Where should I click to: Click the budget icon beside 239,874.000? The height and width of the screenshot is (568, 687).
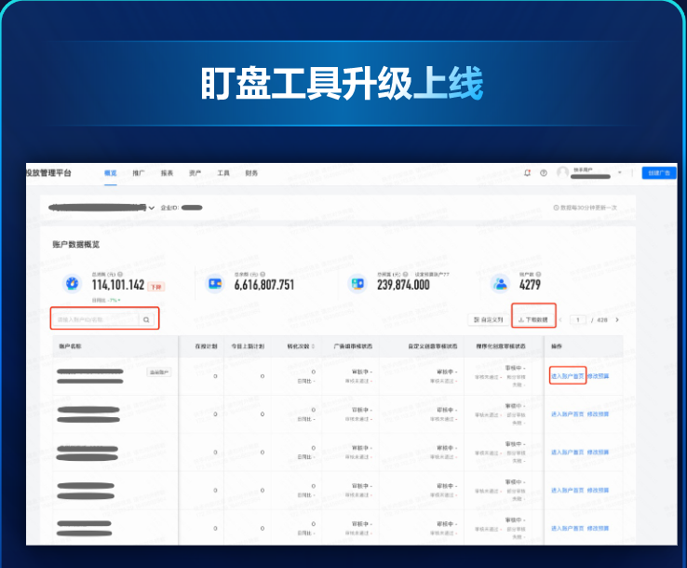(x=357, y=284)
